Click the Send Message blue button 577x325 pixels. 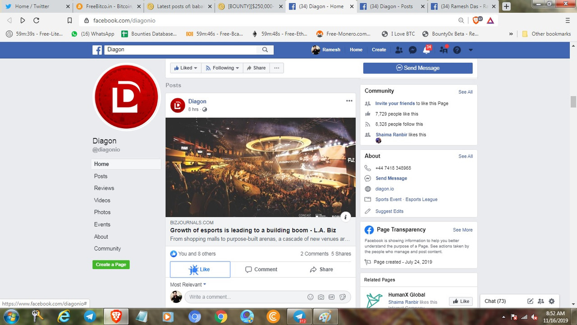[x=418, y=68]
